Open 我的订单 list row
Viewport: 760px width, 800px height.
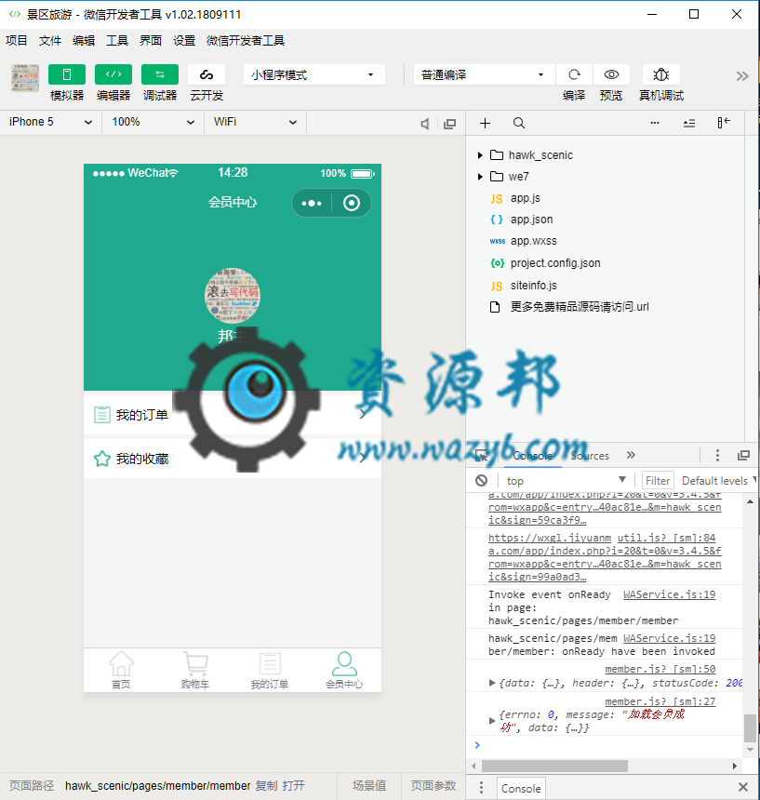[233, 414]
